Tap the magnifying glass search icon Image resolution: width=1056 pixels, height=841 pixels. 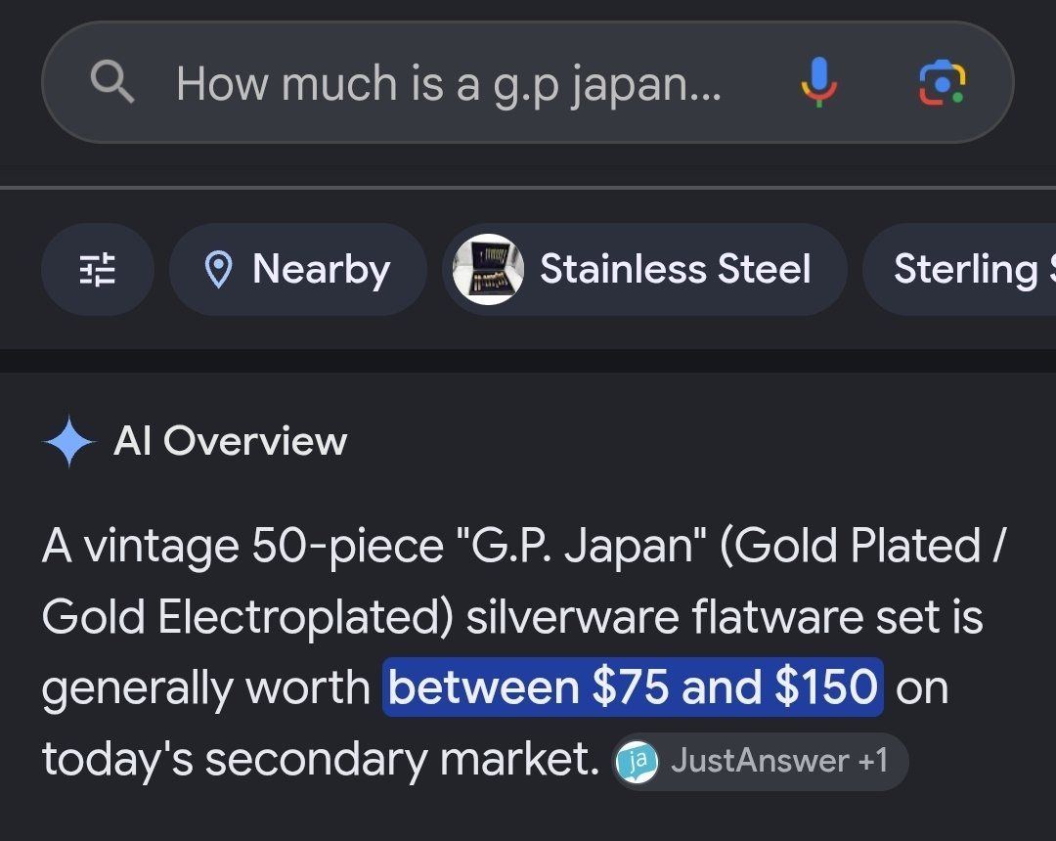click(112, 81)
